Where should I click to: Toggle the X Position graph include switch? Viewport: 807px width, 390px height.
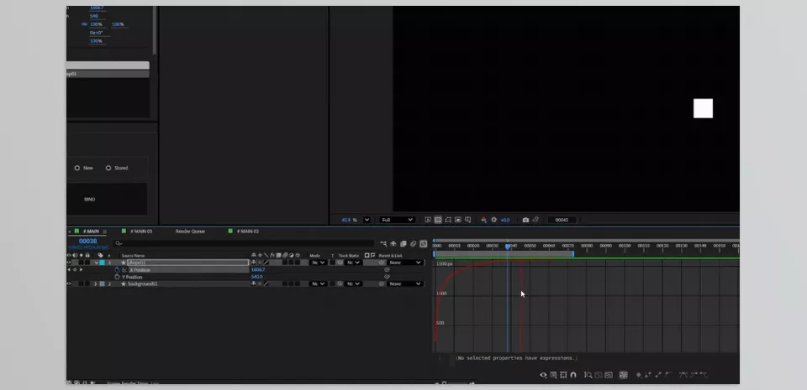pos(124,269)
